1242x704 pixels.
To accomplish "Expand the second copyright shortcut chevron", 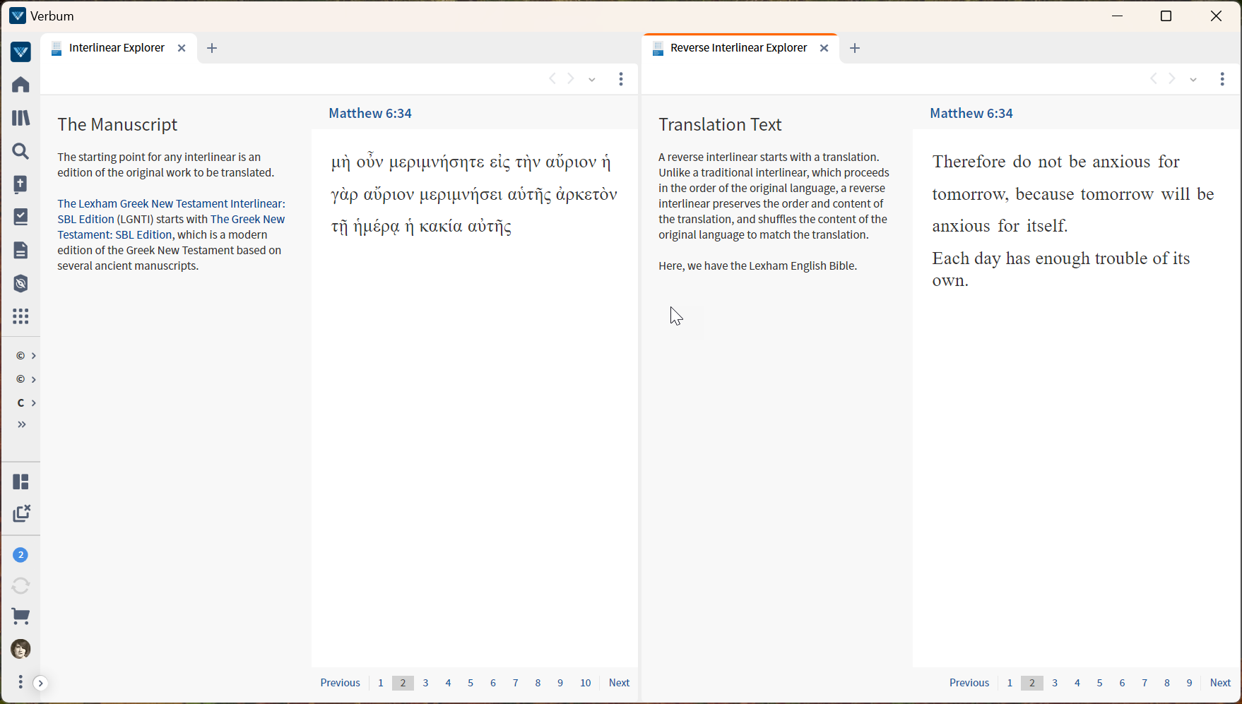I will [33, 380].
